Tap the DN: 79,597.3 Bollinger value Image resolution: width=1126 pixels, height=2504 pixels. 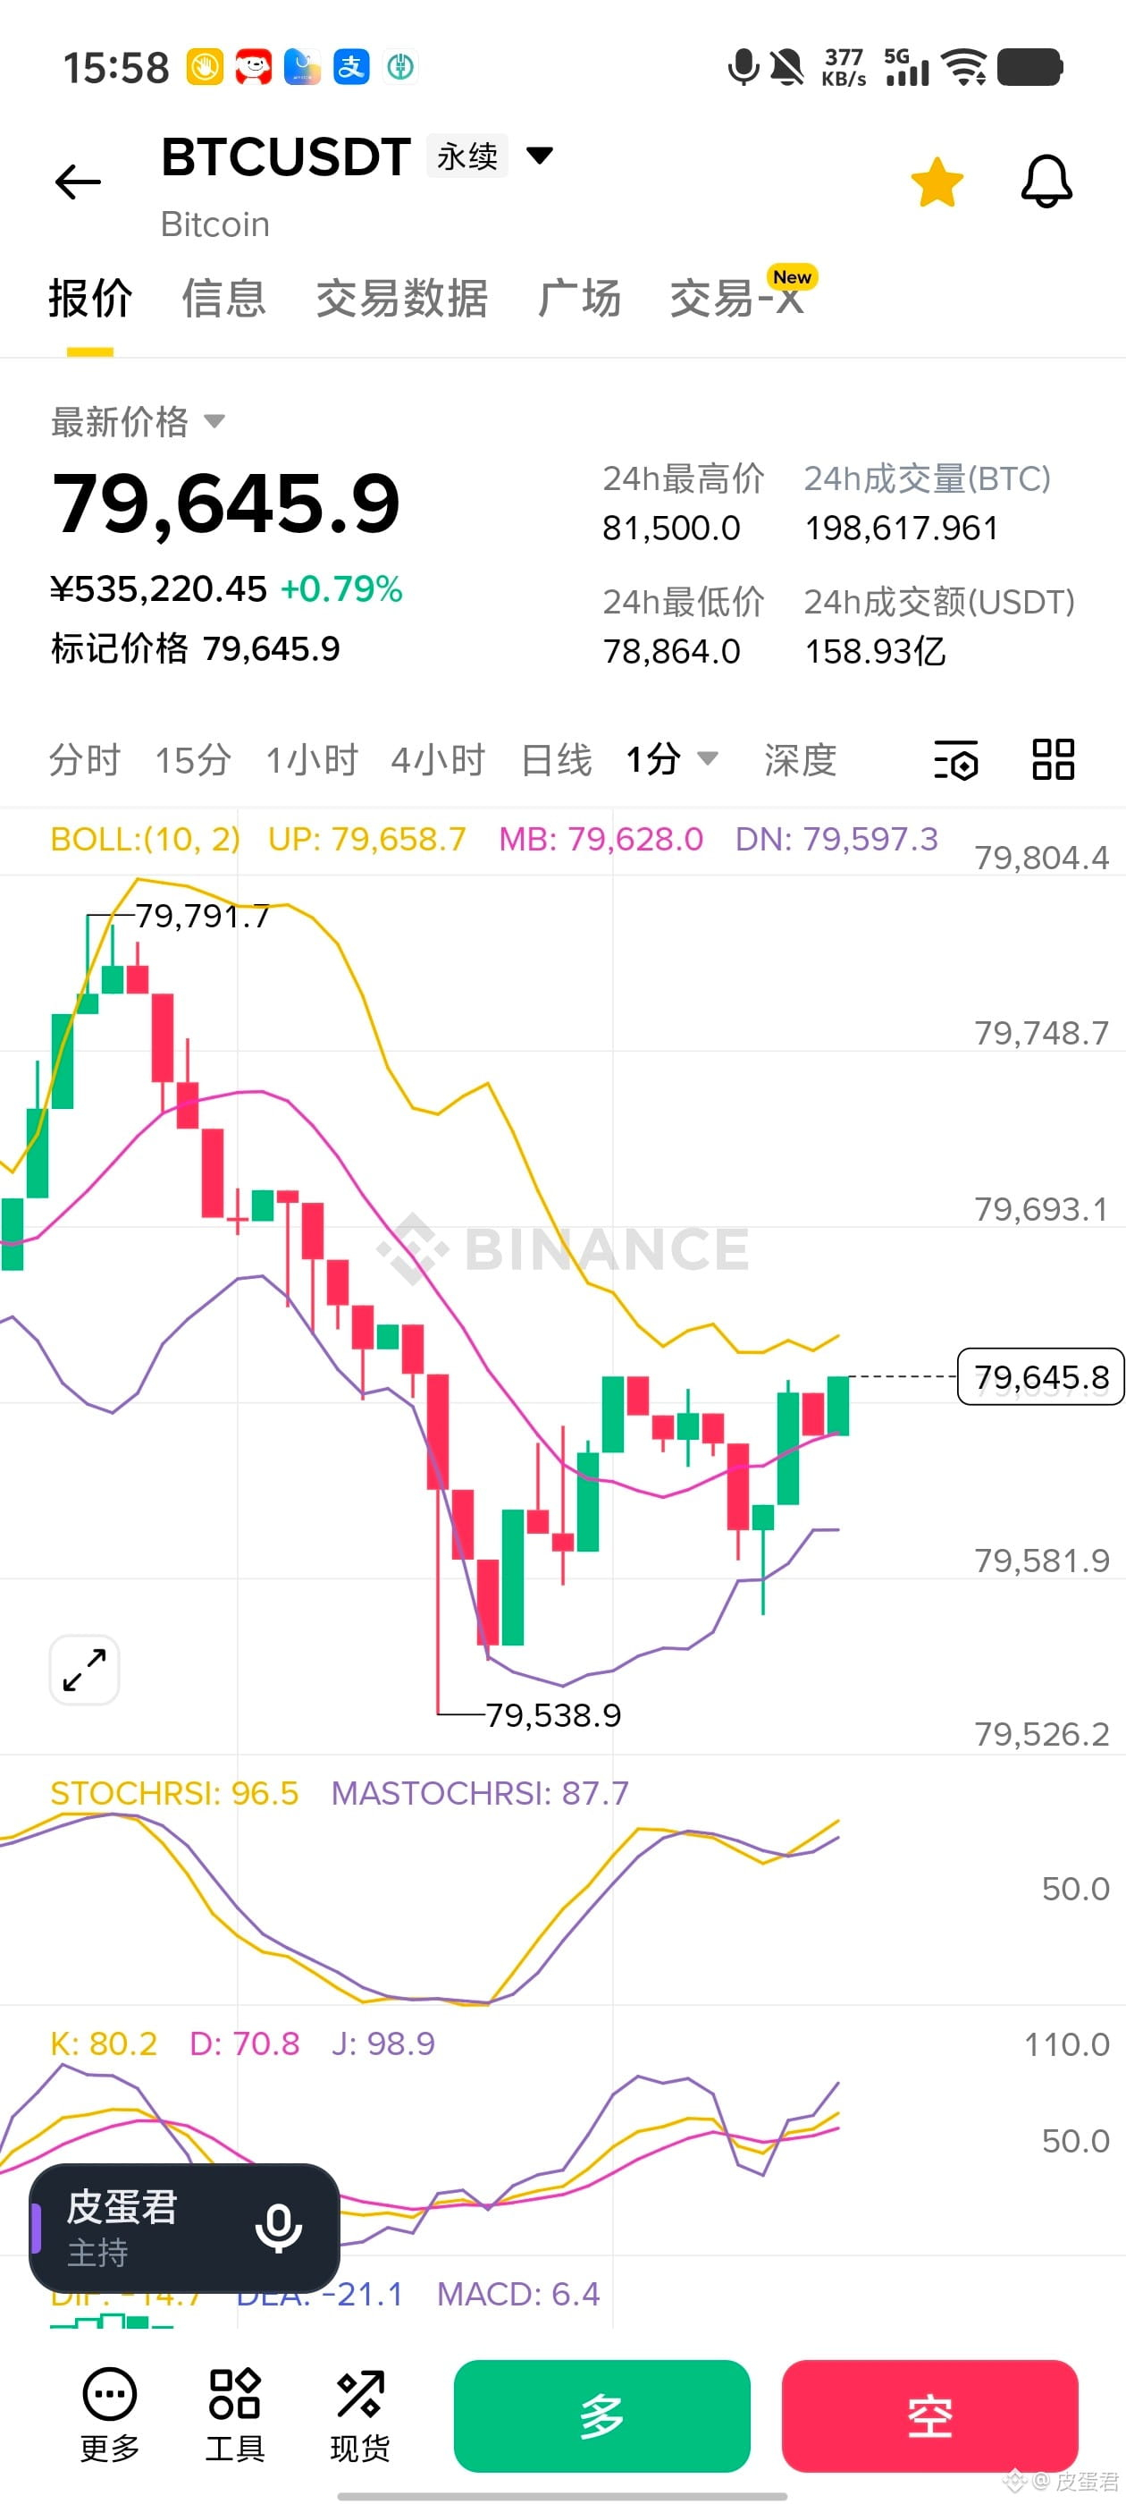(836, 839)
